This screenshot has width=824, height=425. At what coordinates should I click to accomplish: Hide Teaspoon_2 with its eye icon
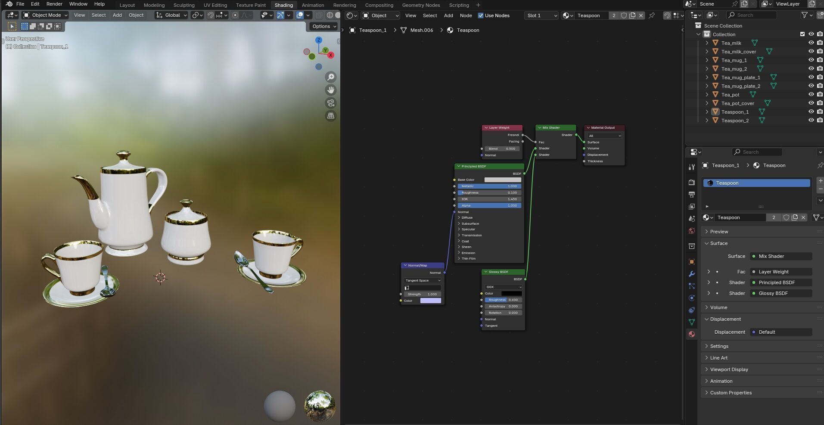(x=811, y=121)
